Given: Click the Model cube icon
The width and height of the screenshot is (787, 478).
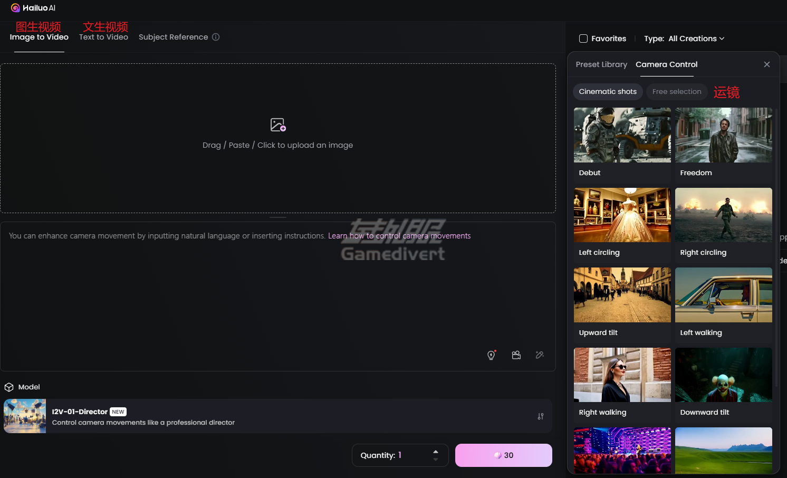Looking at the screenshot, I should [x=9, y=387].
